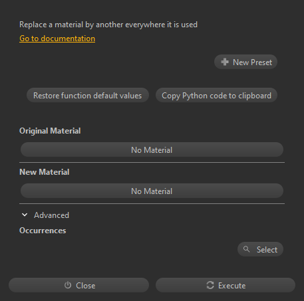Restore function default values
Screen dimensions: 304x301
tap(88, 95)
